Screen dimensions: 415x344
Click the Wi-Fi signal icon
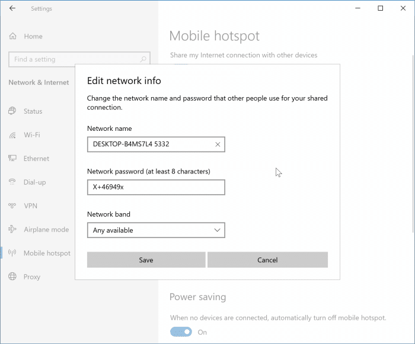pos(12,135)
